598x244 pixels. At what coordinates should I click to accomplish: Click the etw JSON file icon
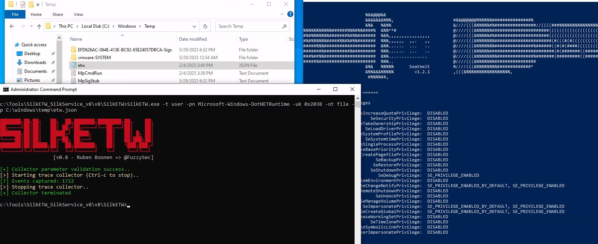point(74,65)
